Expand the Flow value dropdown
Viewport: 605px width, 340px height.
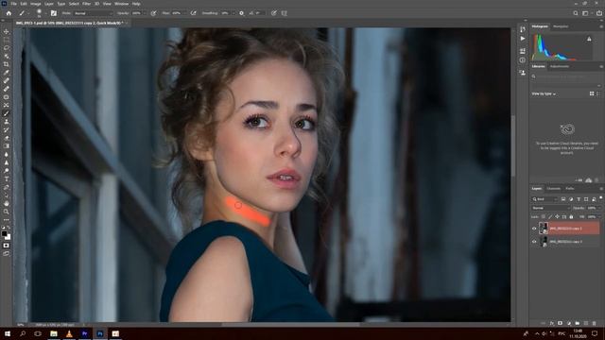[184, 13]
